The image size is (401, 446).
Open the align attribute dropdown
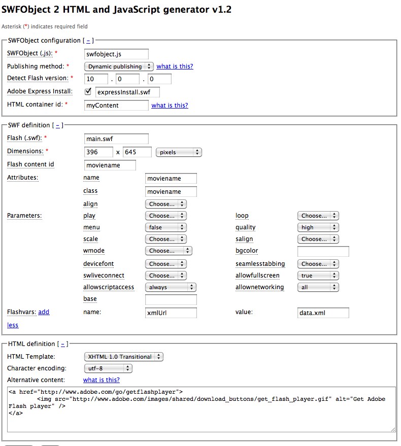pos(166,204)
